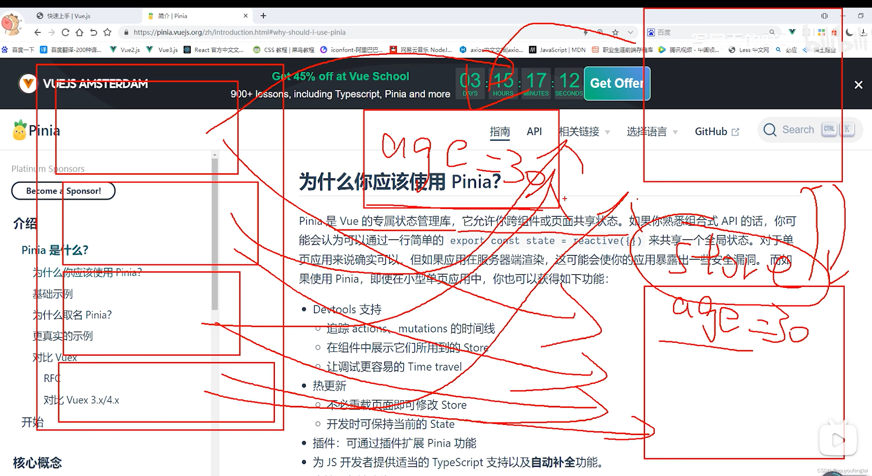Reload the page with the refresh icon

point(65,32)
